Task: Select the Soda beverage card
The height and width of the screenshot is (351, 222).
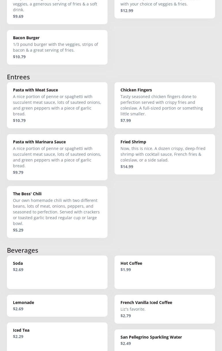Action: (57, 272)
